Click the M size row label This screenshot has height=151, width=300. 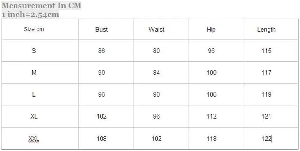(34, 73)
